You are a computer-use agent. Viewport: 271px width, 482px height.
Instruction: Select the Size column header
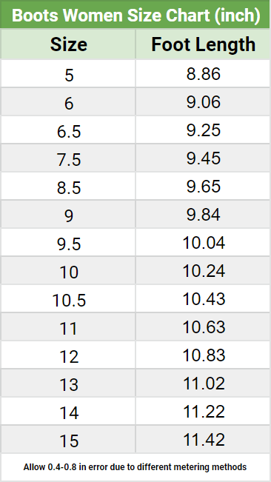coord(68,44)
